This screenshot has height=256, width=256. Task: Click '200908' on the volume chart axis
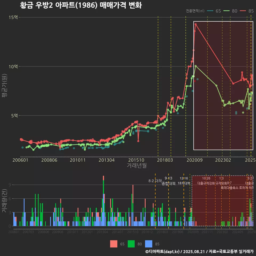(x=58, y=232)
